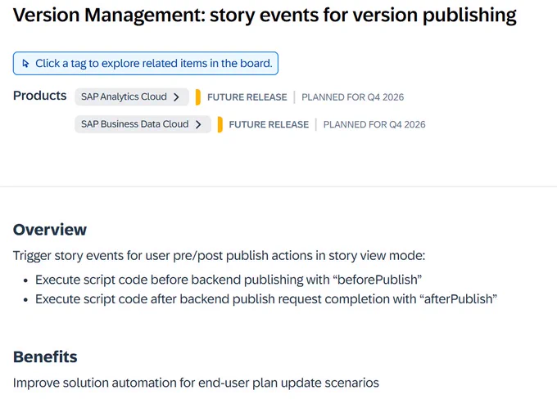The width and height of the screenshot is (557, 408).
Task: Open the SAP Business Data Cloud tag
Action: tap(143, 124)
